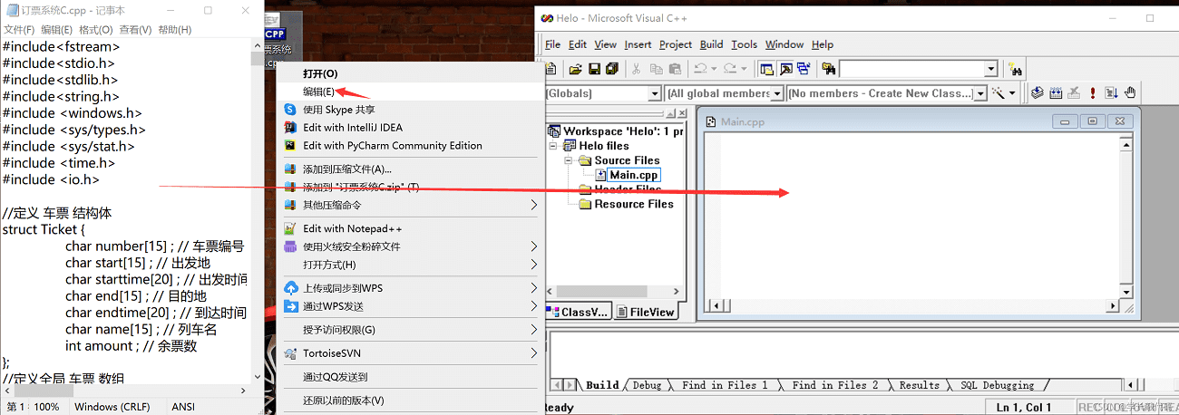Open the Insert menu in Visual C++
The image size is (1179, 415).
pyautogui.click(x=638, y=44)
